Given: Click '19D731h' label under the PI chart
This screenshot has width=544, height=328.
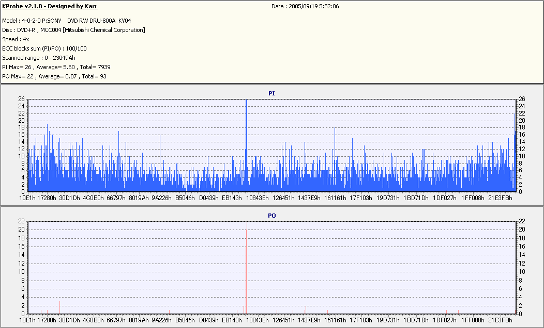Looking at the screenshot, I should (388, 198).
